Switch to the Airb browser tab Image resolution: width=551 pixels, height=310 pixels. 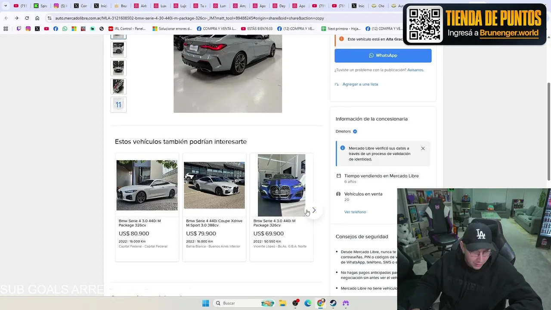140,6
